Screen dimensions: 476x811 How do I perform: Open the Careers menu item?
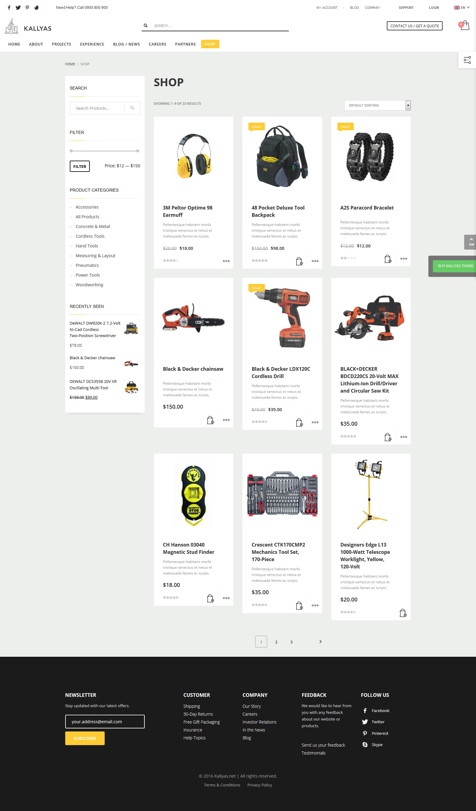tap(157, 44)
